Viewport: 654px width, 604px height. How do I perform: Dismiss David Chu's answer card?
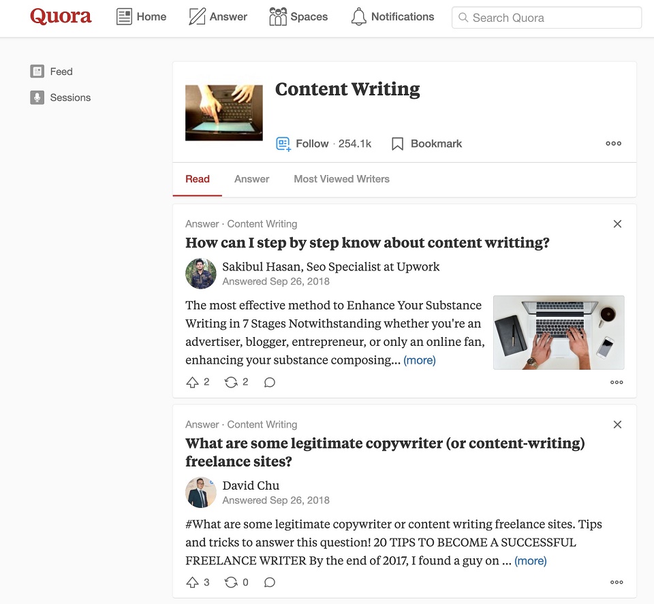pyautogui.click(x=617, y=424)
